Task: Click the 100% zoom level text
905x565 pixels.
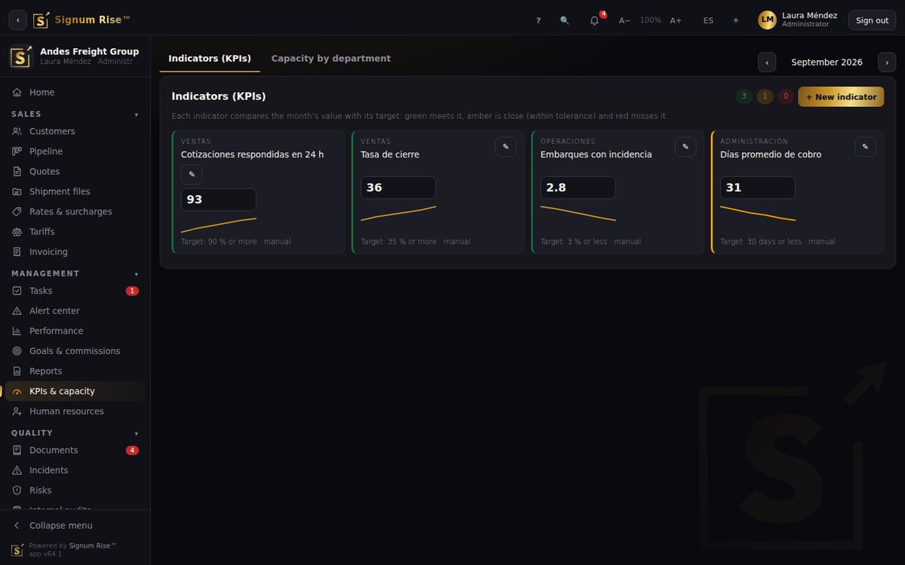Action: [650, 20]
